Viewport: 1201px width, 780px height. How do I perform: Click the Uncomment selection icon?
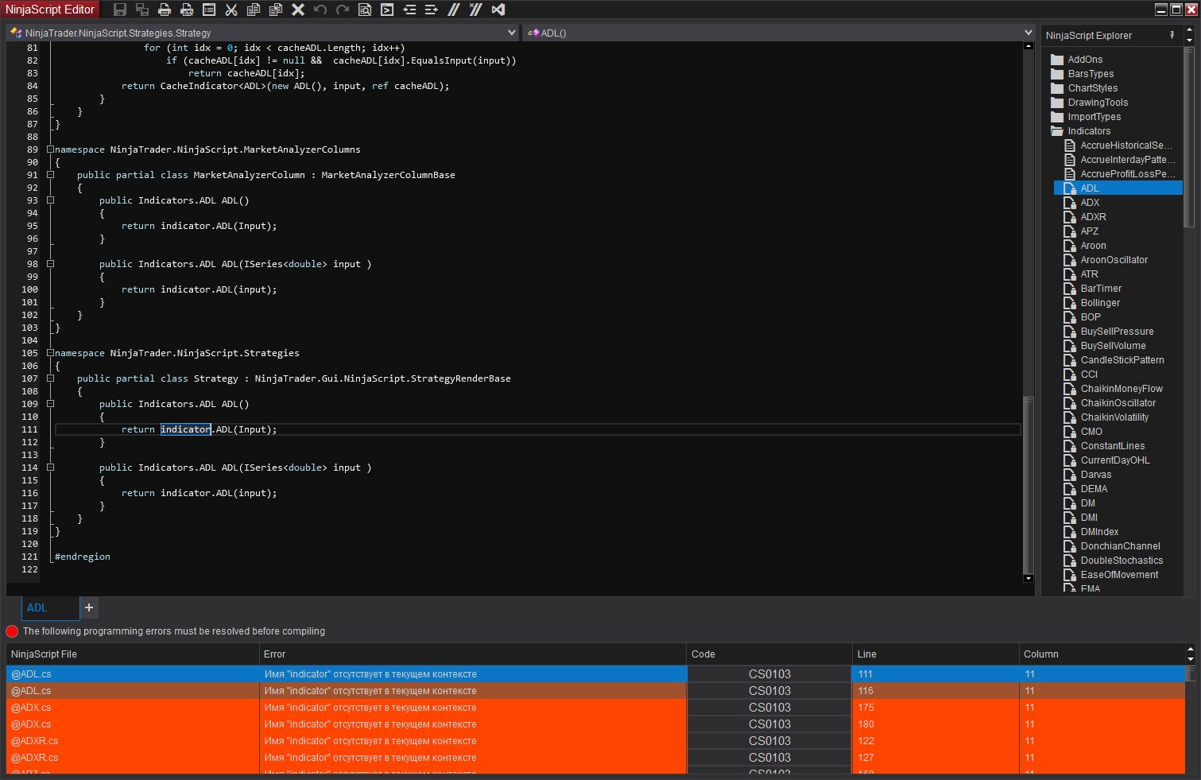[476, 10]
